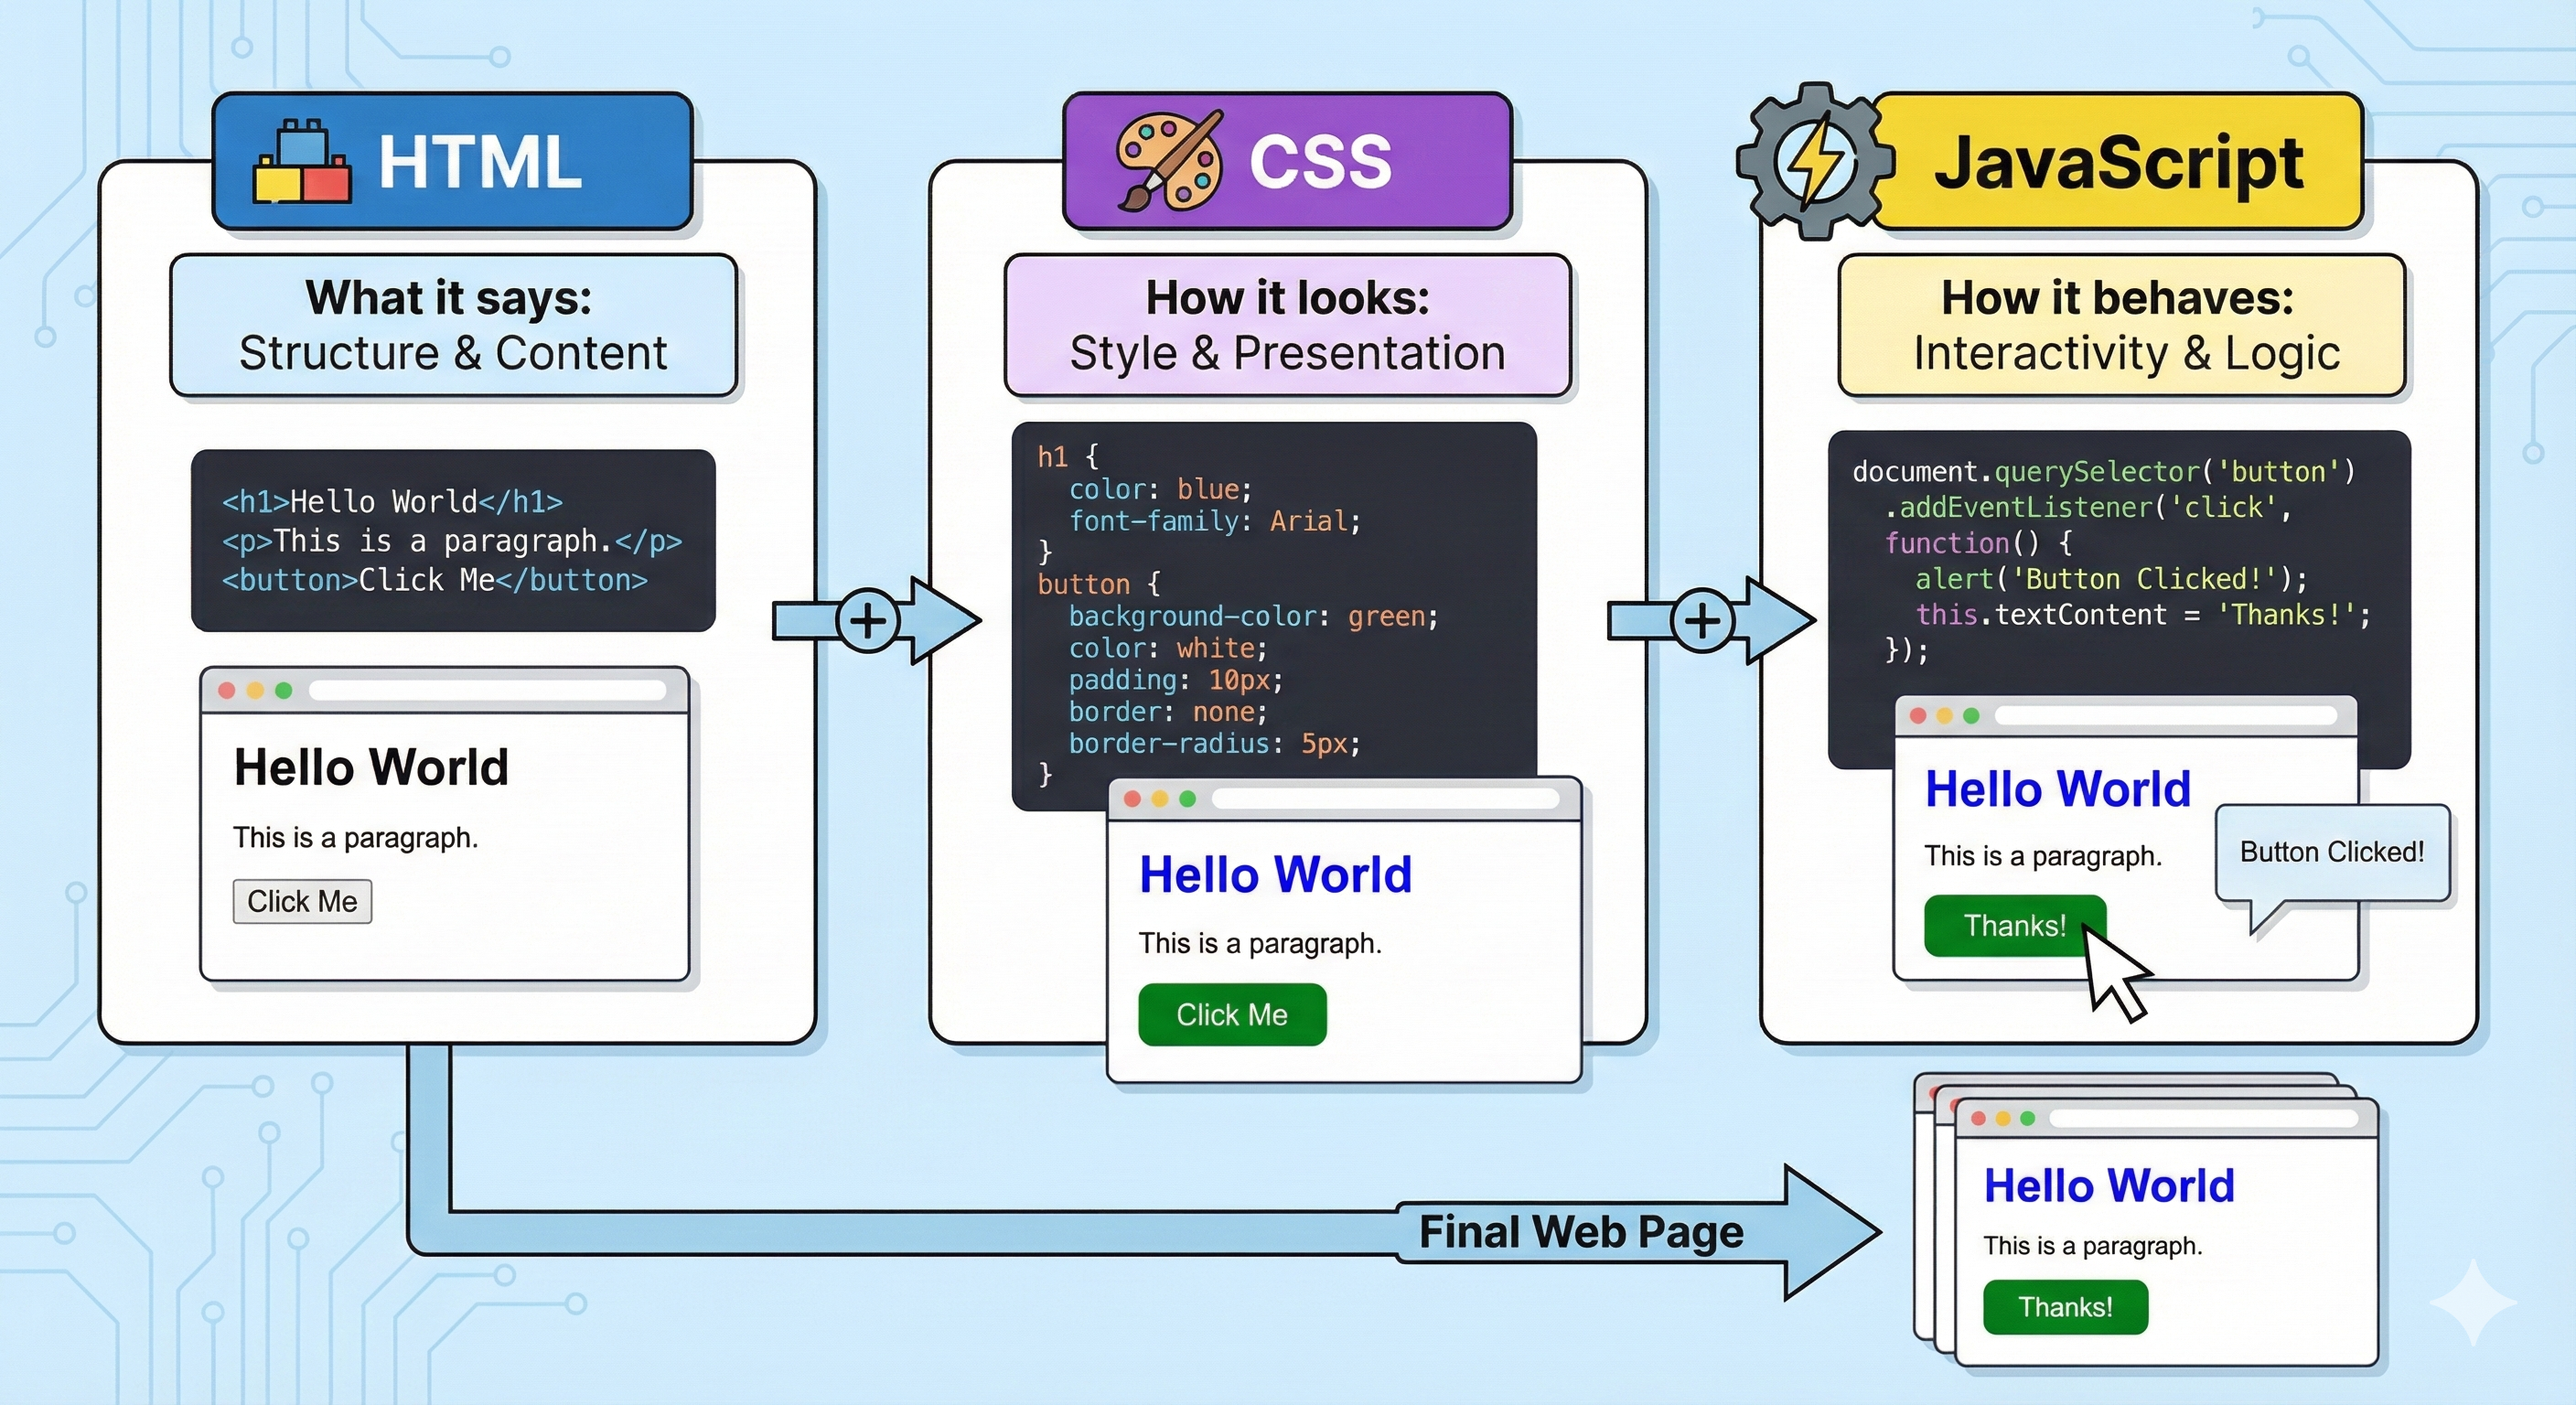Click the Final Web Page arrow label
2576x1405 pixels.
click(1580, 1232)
